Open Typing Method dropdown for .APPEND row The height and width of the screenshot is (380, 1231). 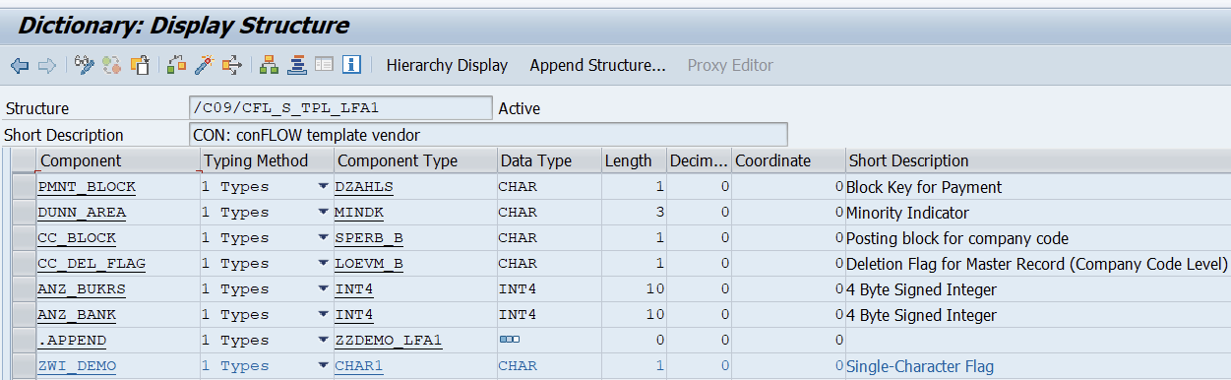[x=324, y=341]
